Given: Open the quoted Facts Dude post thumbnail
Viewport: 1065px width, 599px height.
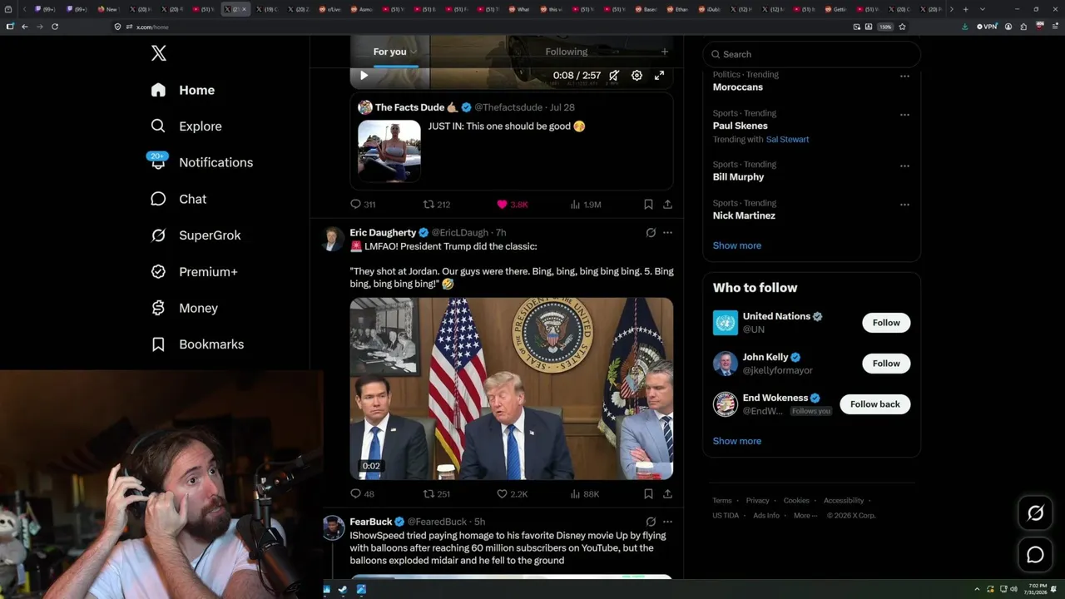Looking at the screenshot, I should [x=389, y=151].
